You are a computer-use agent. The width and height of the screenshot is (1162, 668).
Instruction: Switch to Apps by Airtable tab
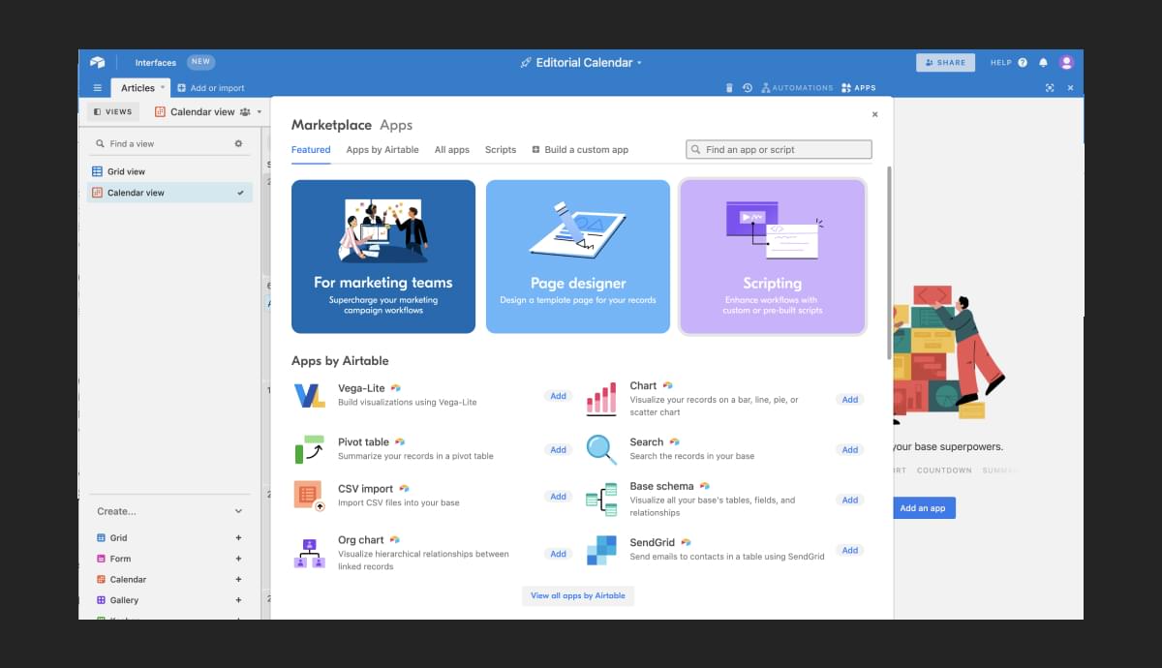(x=382, y=150)
